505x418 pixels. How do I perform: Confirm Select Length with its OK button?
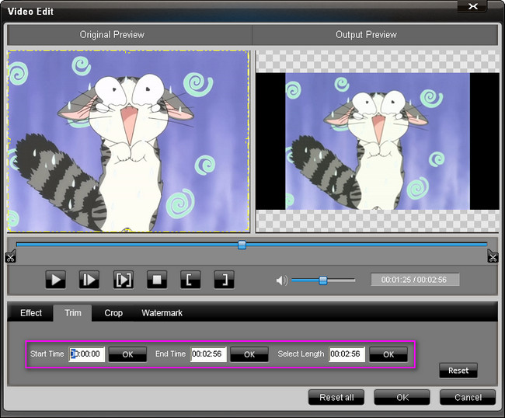pos(388,354)
